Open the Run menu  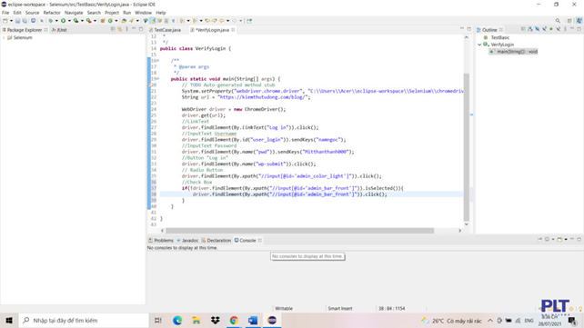[127, 13]
